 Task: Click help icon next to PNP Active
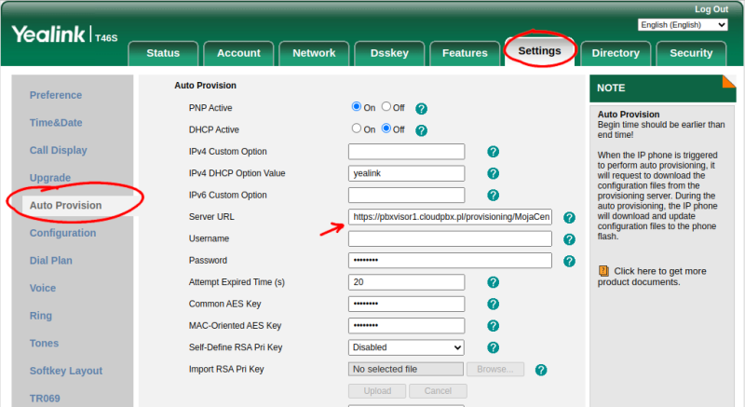421,109
